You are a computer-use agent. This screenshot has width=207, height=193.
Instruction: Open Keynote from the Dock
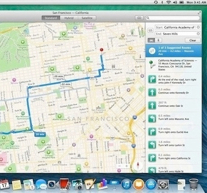114,184
